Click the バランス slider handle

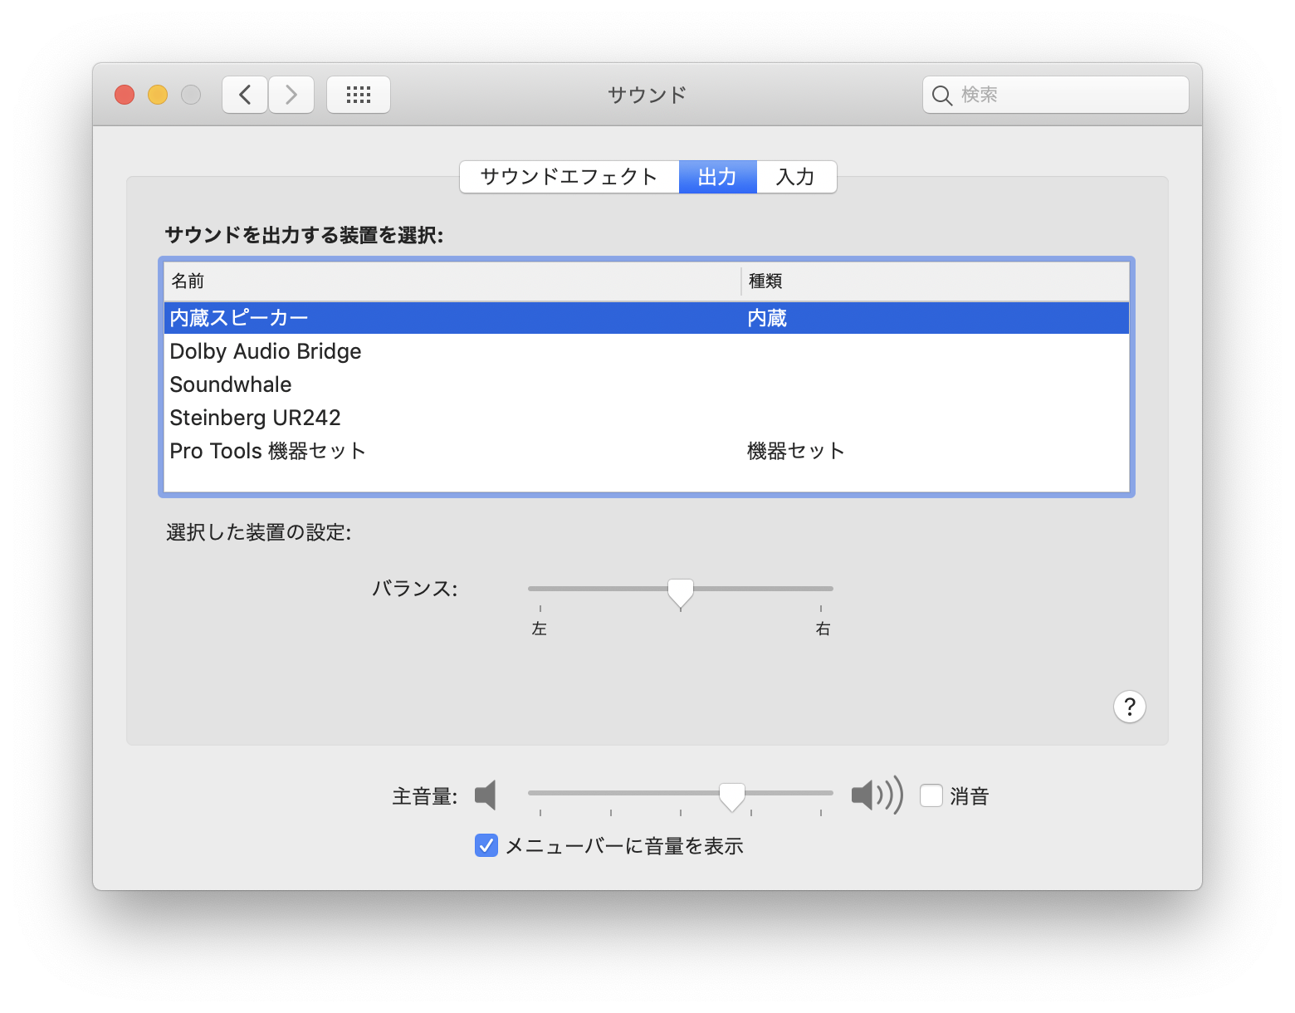coord(681,593)
